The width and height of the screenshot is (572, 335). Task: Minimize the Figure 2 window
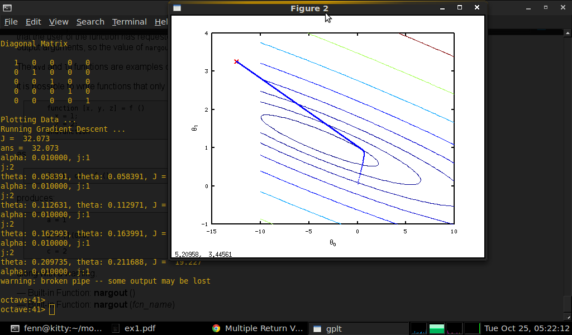[442, 8]
